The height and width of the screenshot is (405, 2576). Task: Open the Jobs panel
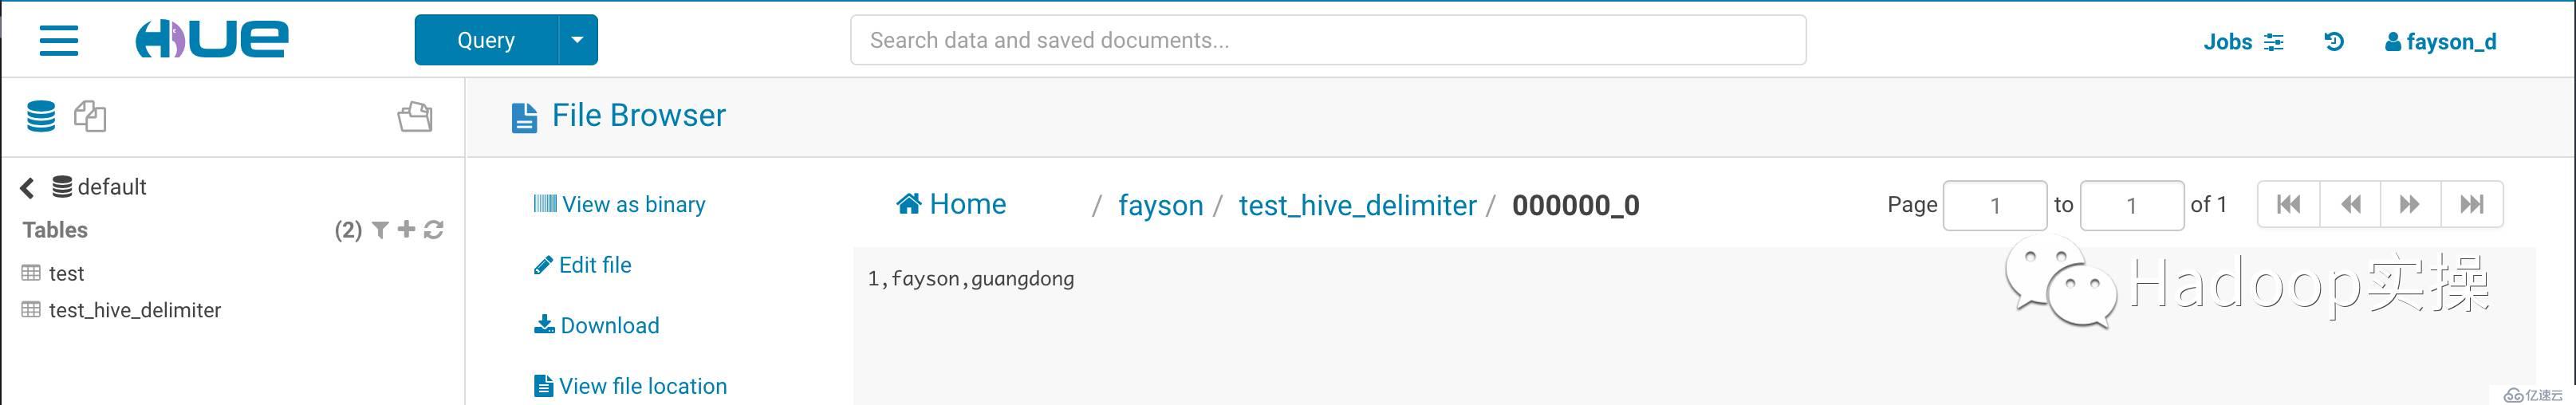click(x=2243, y=42)
